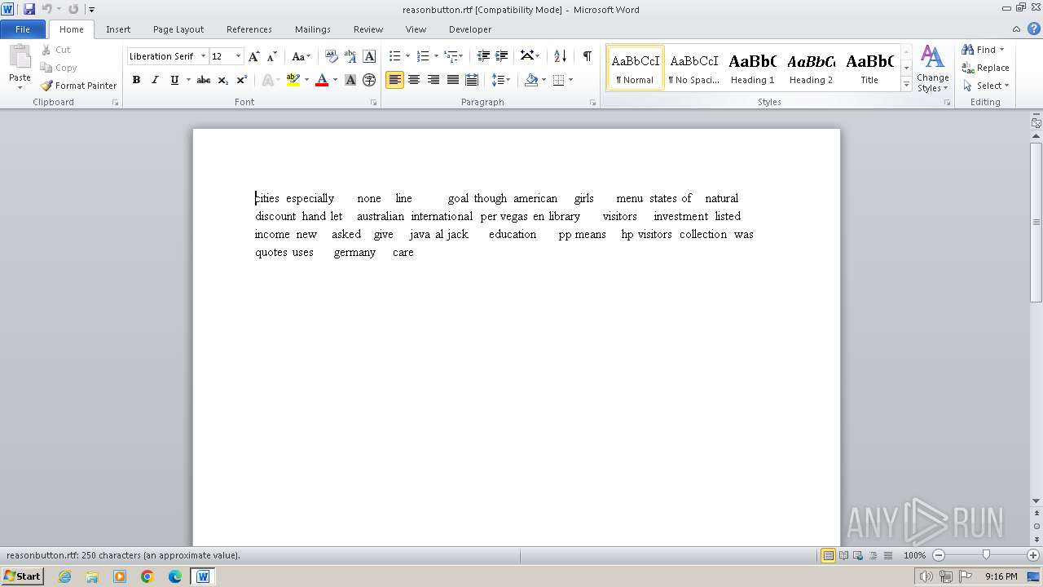Open the File tab

(23, 29)
